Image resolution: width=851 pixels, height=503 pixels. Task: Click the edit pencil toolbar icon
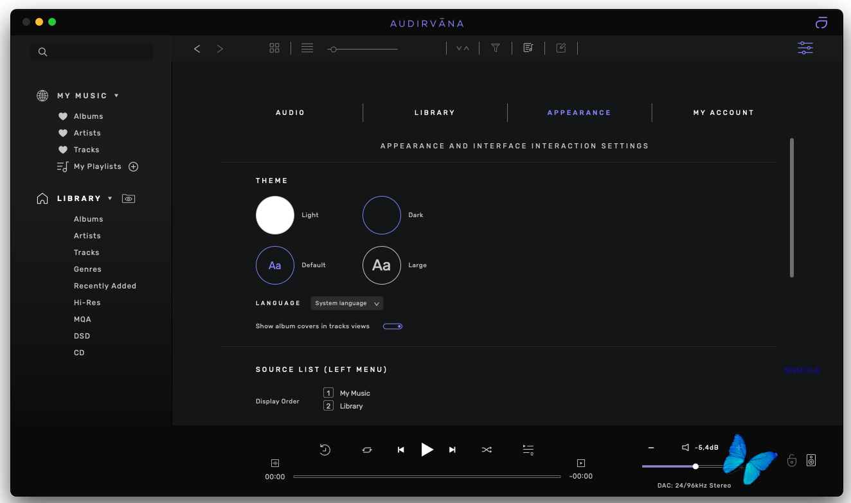pyautogui.click(x=561, y=48)
